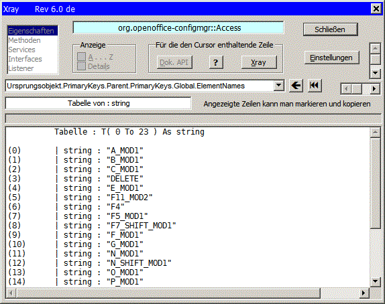Screen dimensions: 385x304
Task: Click the Xray button for cursor line
Action: click(259, 62)
